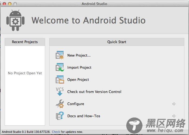Expand Configure row arrow

[174, 104]
